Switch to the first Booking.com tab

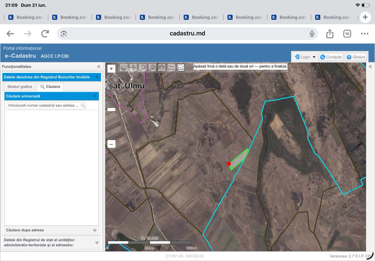point(26,17)
